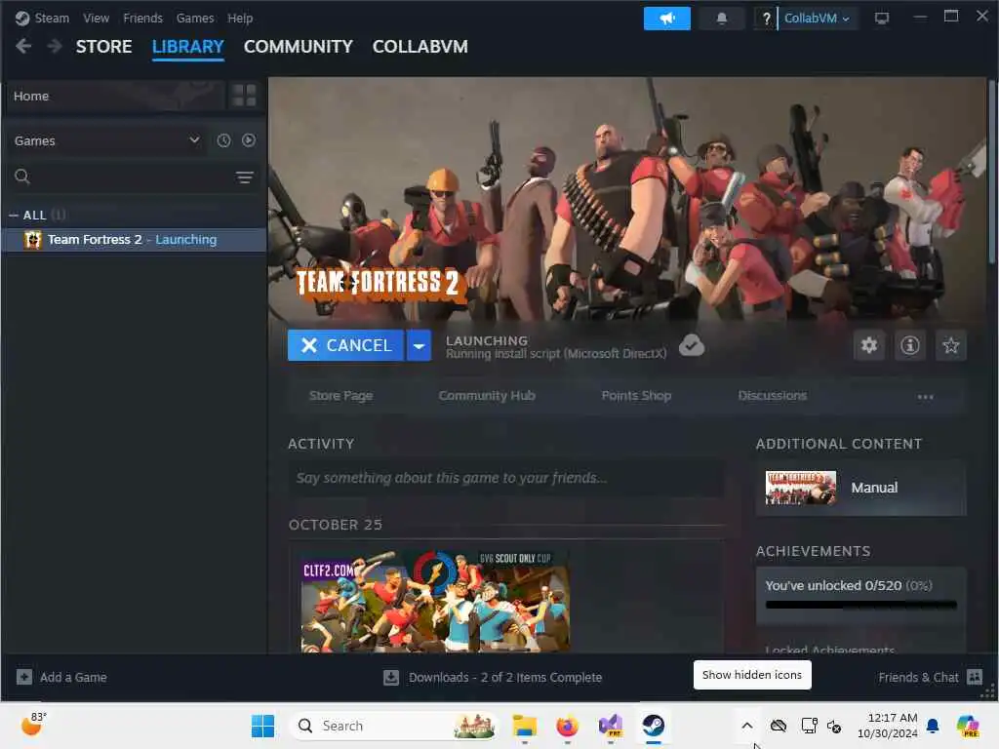Open advanced library filter options icon
The image size is (999, 749).
(x=245, y=177)
